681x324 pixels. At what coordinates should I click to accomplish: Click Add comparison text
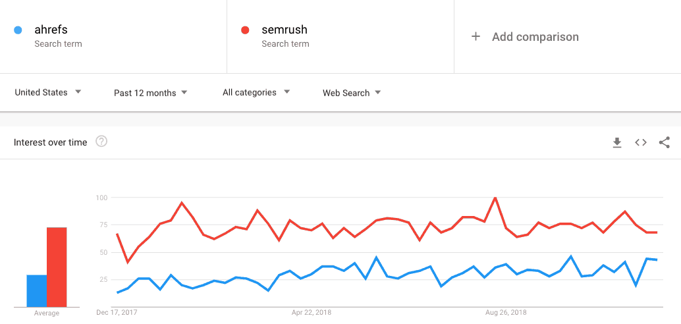pos(535,37)
